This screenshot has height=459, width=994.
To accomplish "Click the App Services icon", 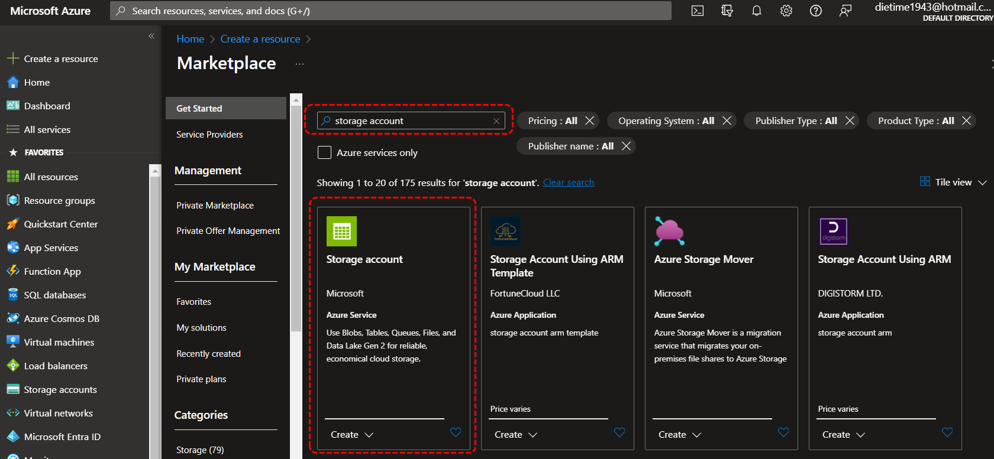I will click(x=13, y=248).
